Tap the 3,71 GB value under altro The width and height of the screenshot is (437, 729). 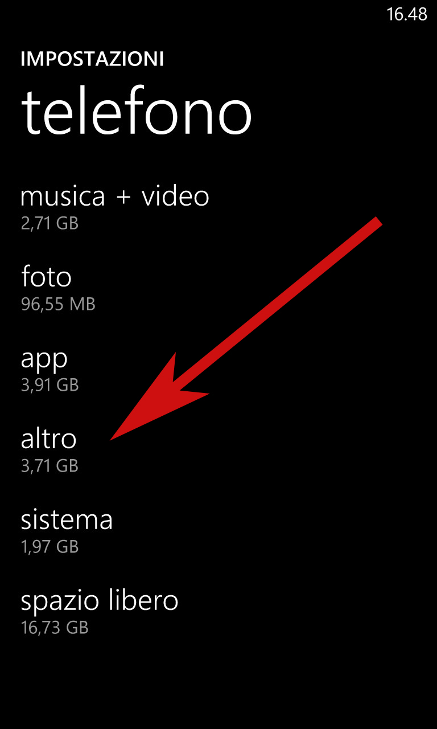pos(50,466)
